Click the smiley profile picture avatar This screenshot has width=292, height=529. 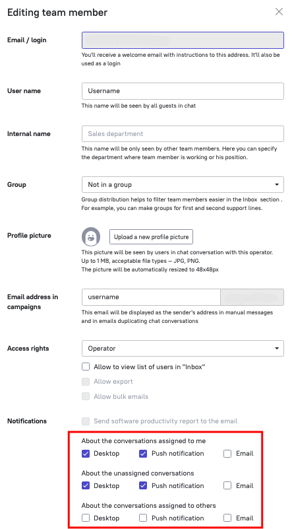tap(91, 236)
